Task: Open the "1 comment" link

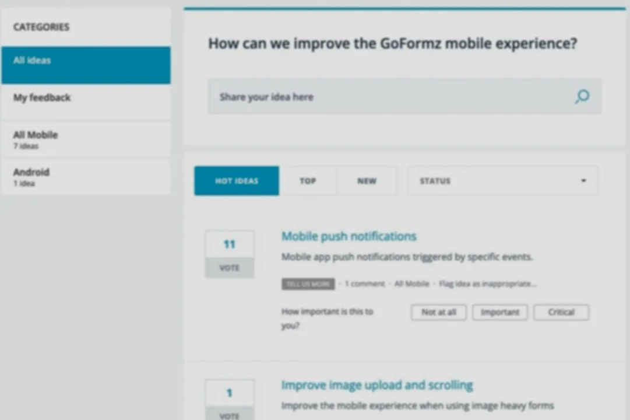Action: (x=364, y=283)
